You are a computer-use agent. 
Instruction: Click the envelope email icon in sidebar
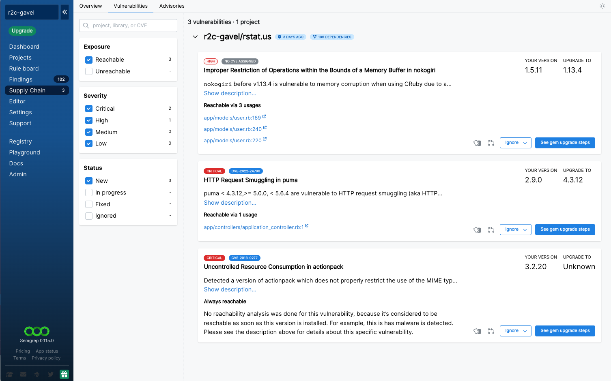[x=24, y=374]
